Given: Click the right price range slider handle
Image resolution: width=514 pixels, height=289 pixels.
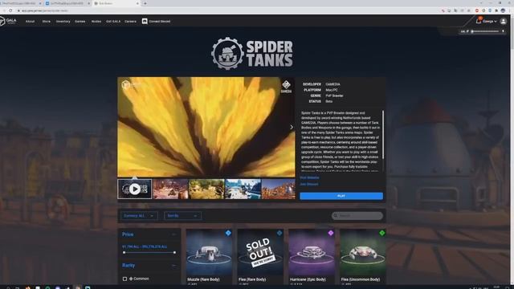Looking at the screenshot, I should tap(174, 253).
